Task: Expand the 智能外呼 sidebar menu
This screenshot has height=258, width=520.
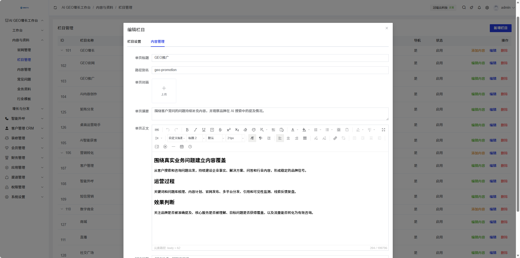Action: (24, 119)
